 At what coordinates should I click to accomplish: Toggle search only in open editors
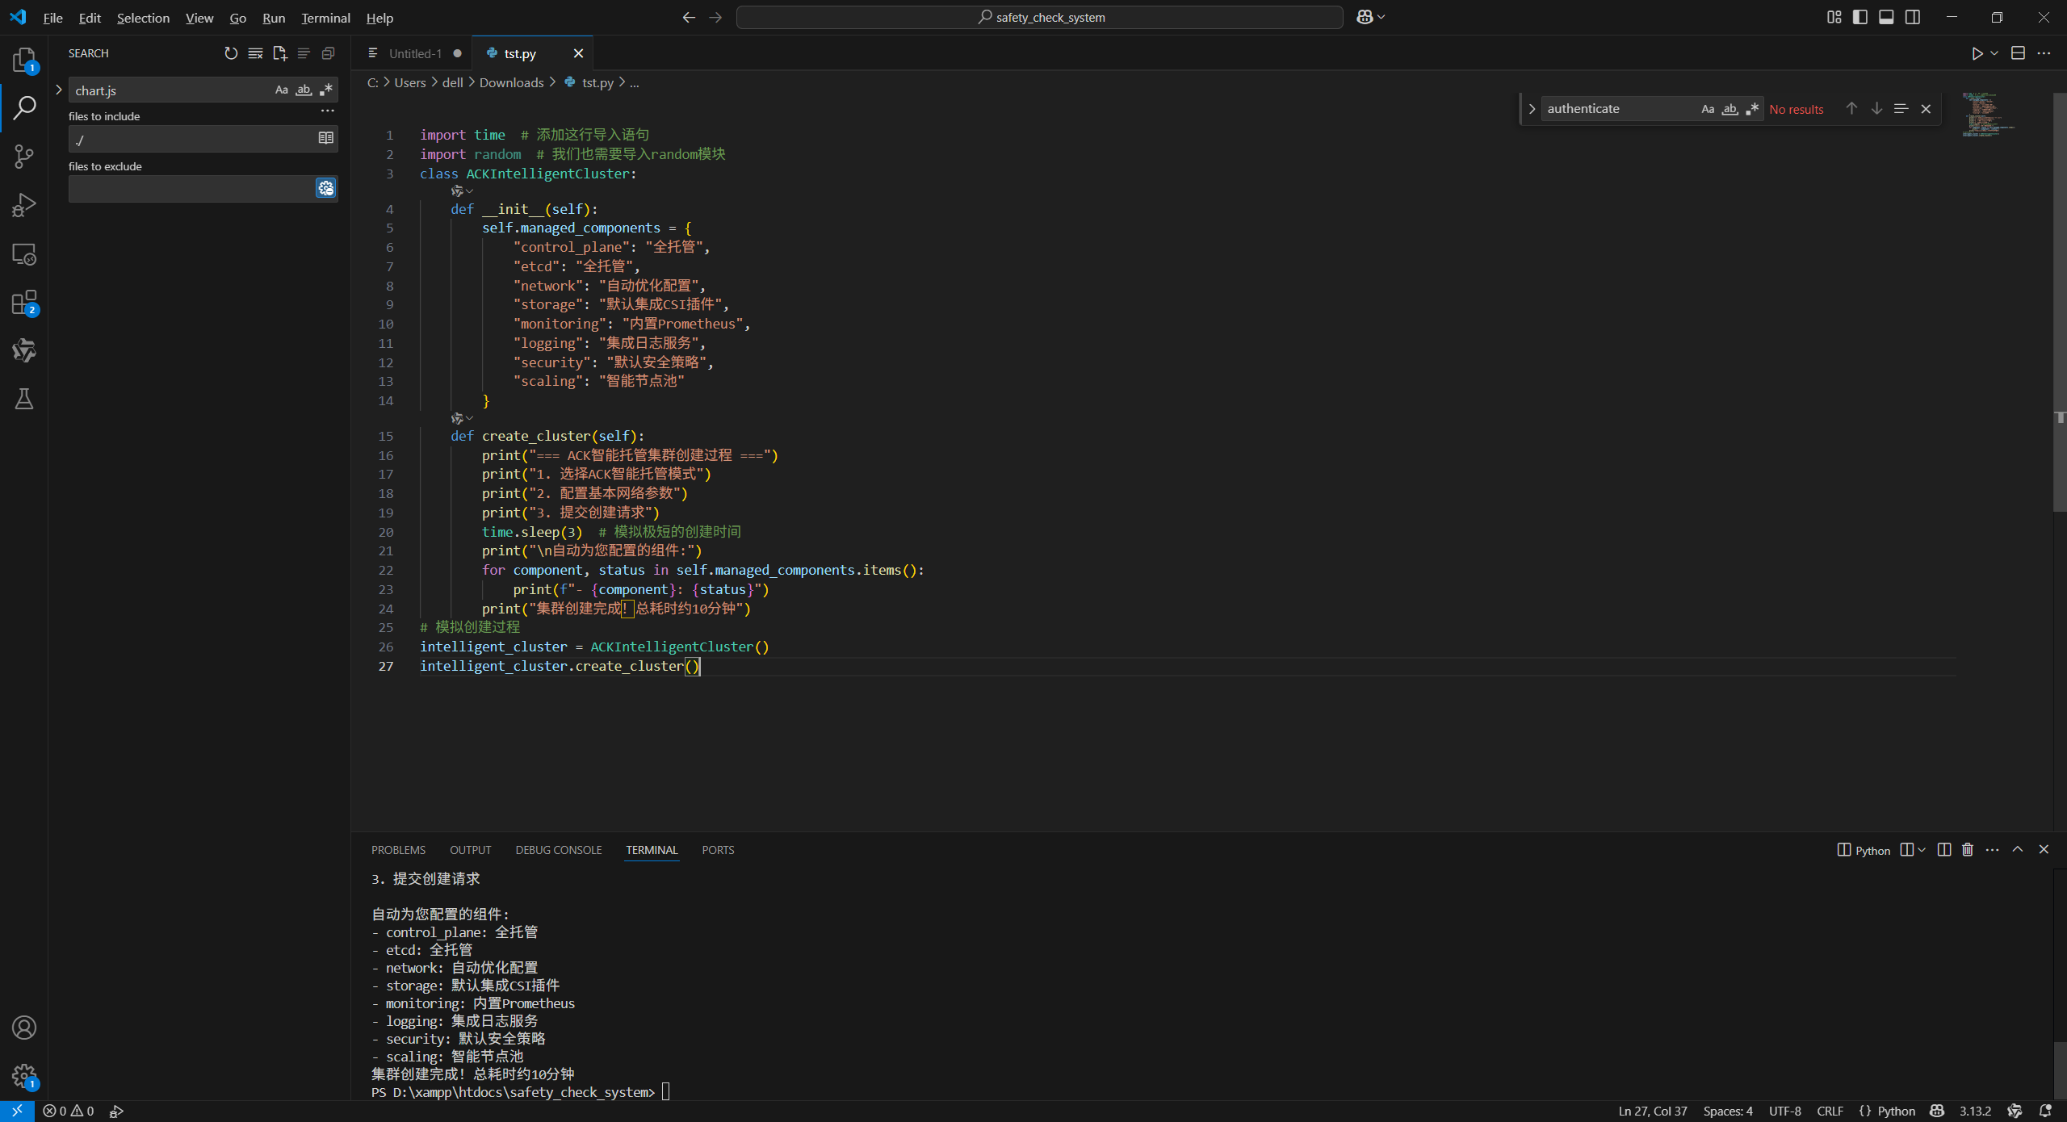pyautogui.click(x=325, y=138)
